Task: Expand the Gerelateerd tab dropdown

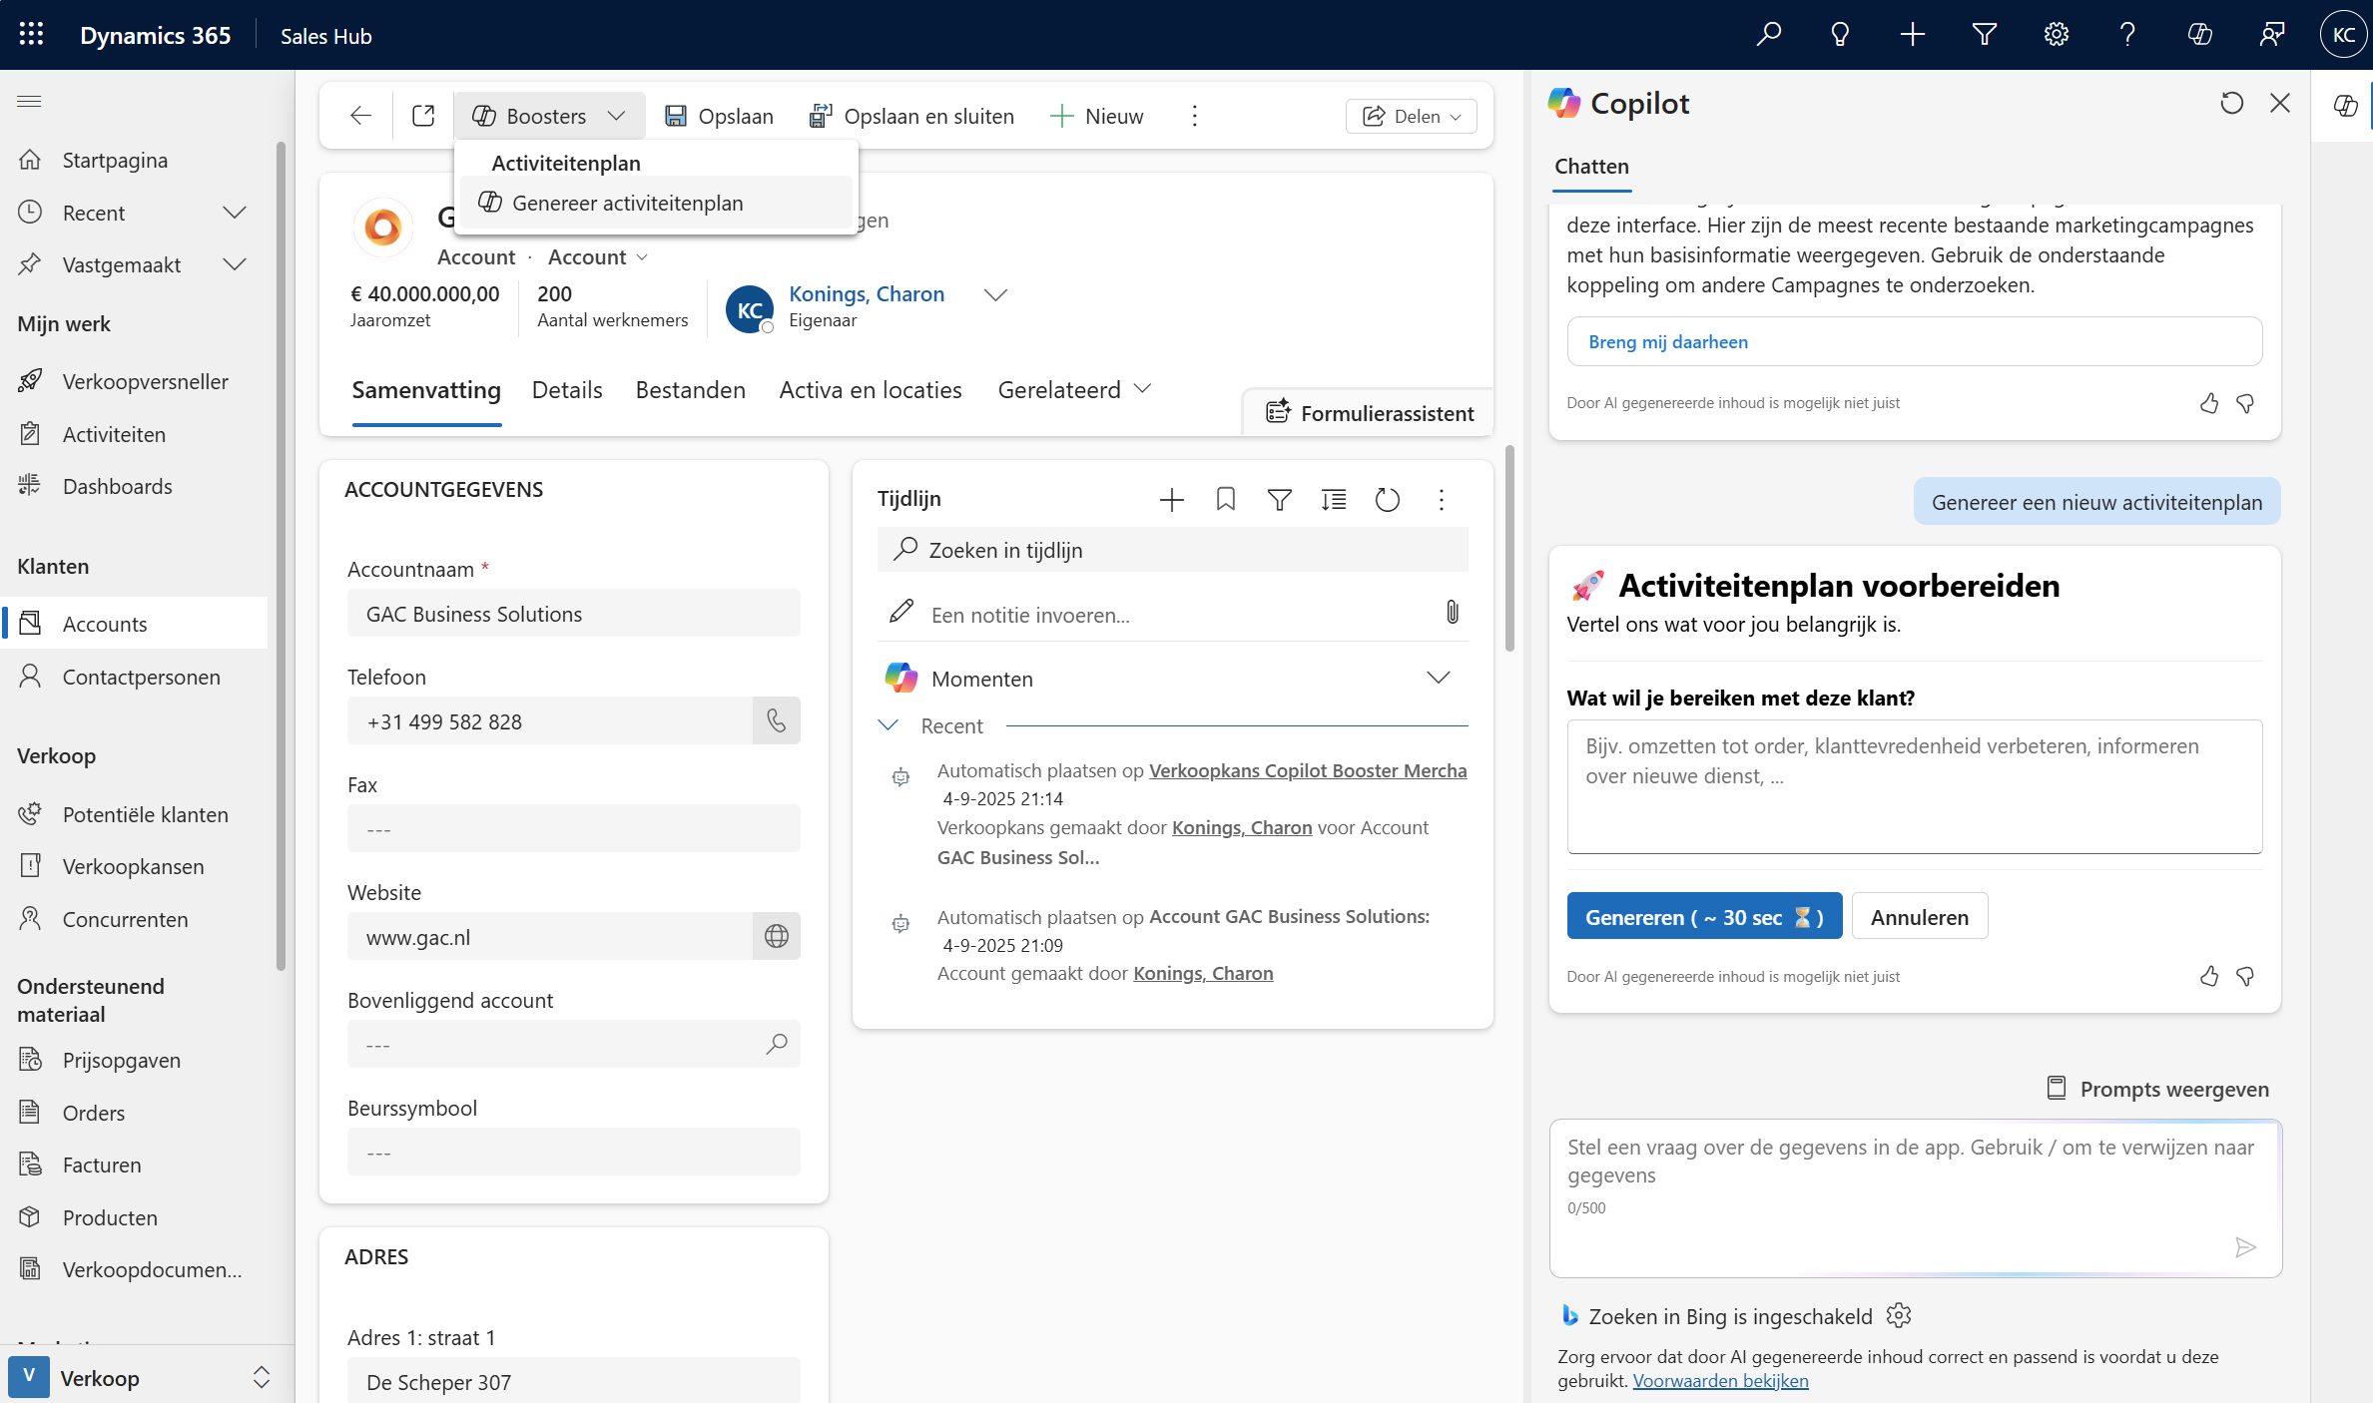Action: coord(1074,389)
